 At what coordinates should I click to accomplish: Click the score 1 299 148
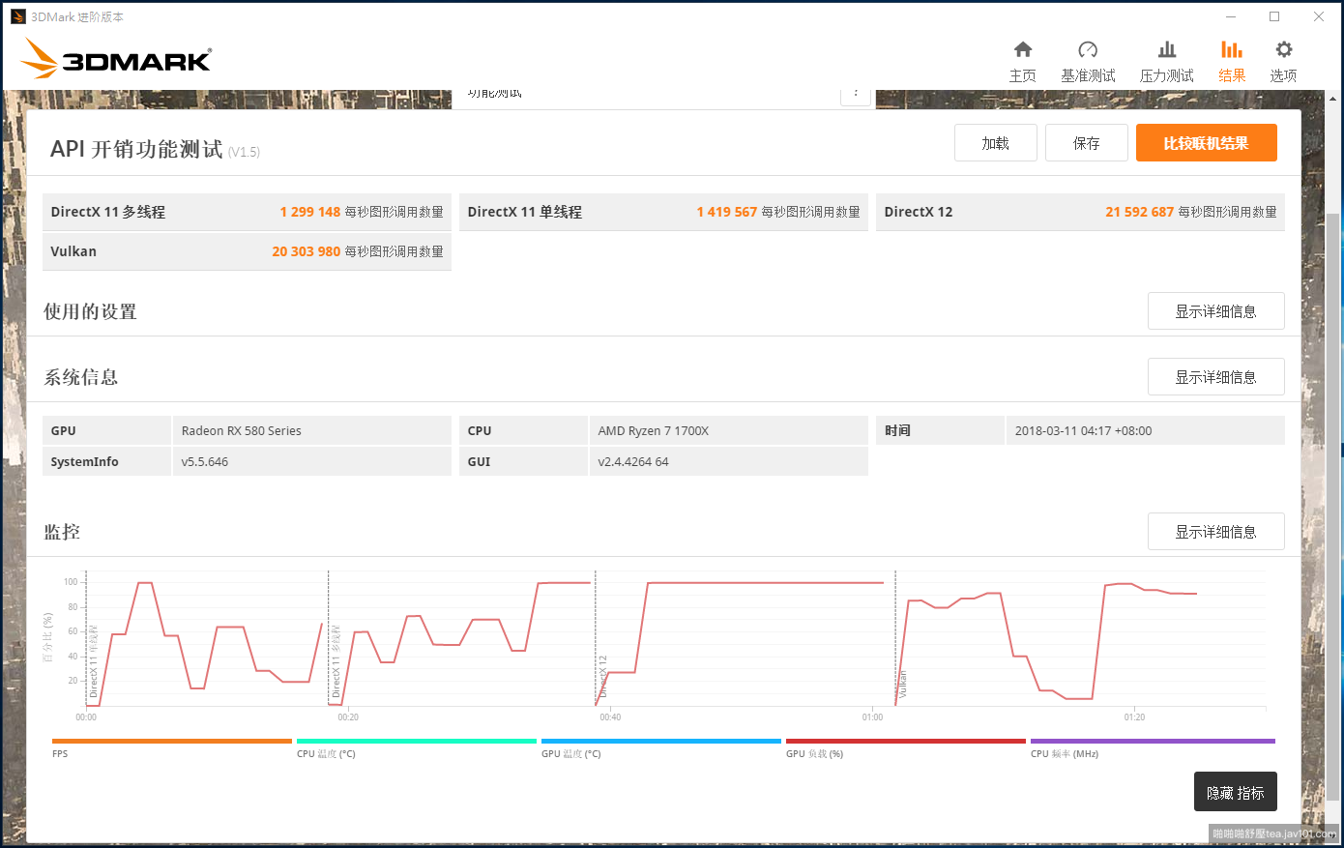(x=309, y=212)
